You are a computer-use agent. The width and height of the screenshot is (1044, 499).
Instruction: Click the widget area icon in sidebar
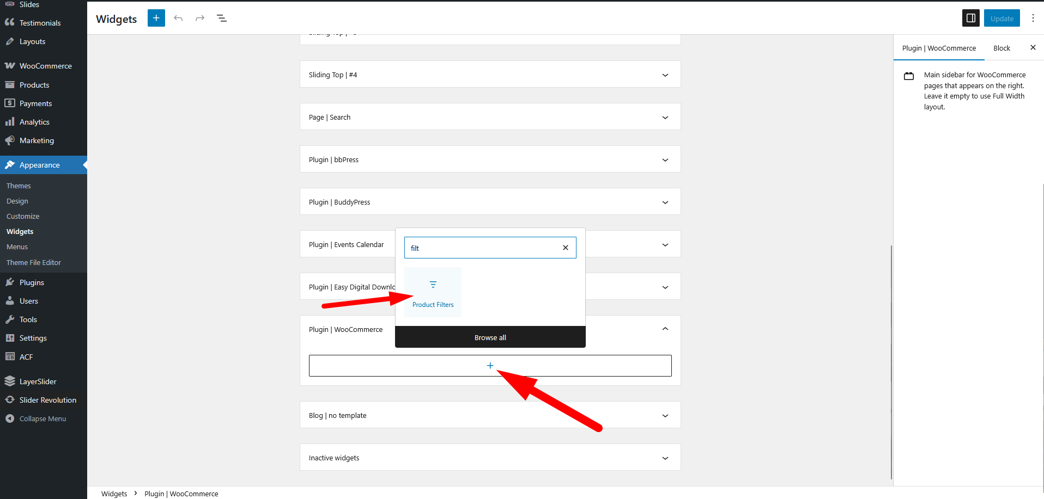(909, 76)
